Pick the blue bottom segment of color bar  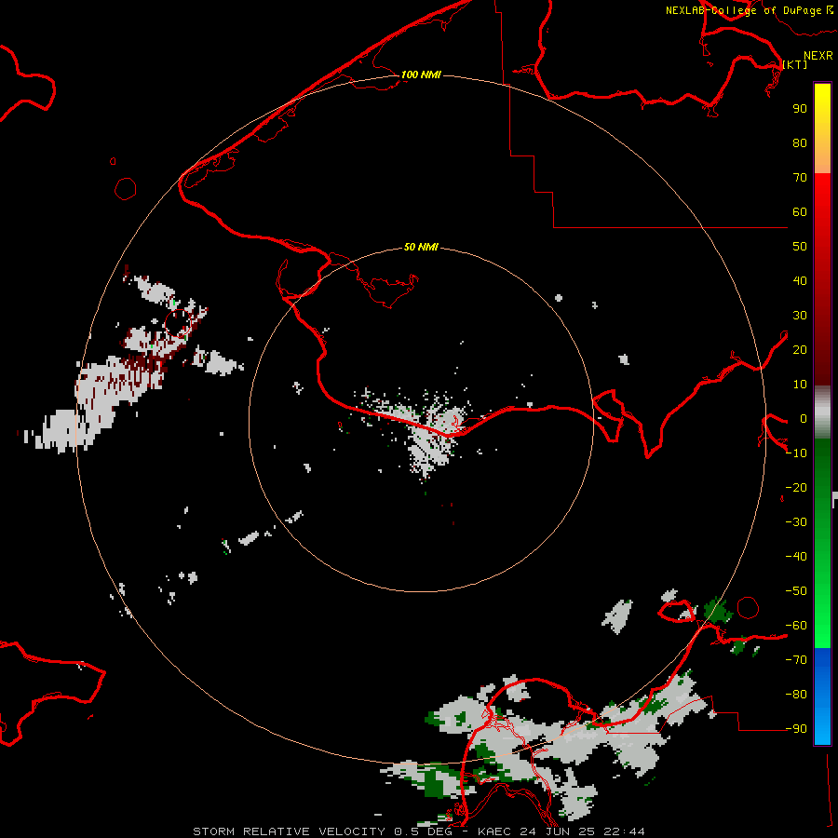coord(822,696)
